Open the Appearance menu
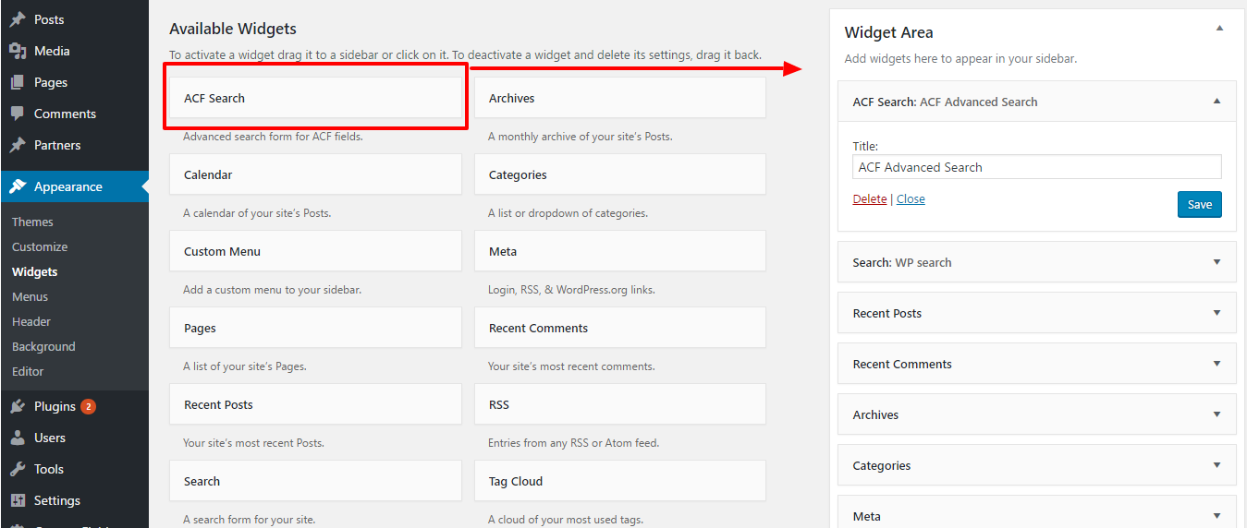The image size is (1247, 528). (x=74, y=186)
